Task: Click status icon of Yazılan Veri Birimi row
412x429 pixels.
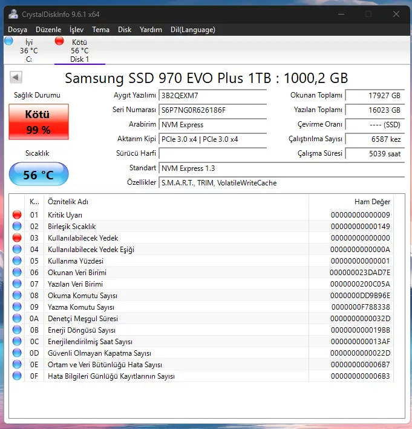Action: 17,284
